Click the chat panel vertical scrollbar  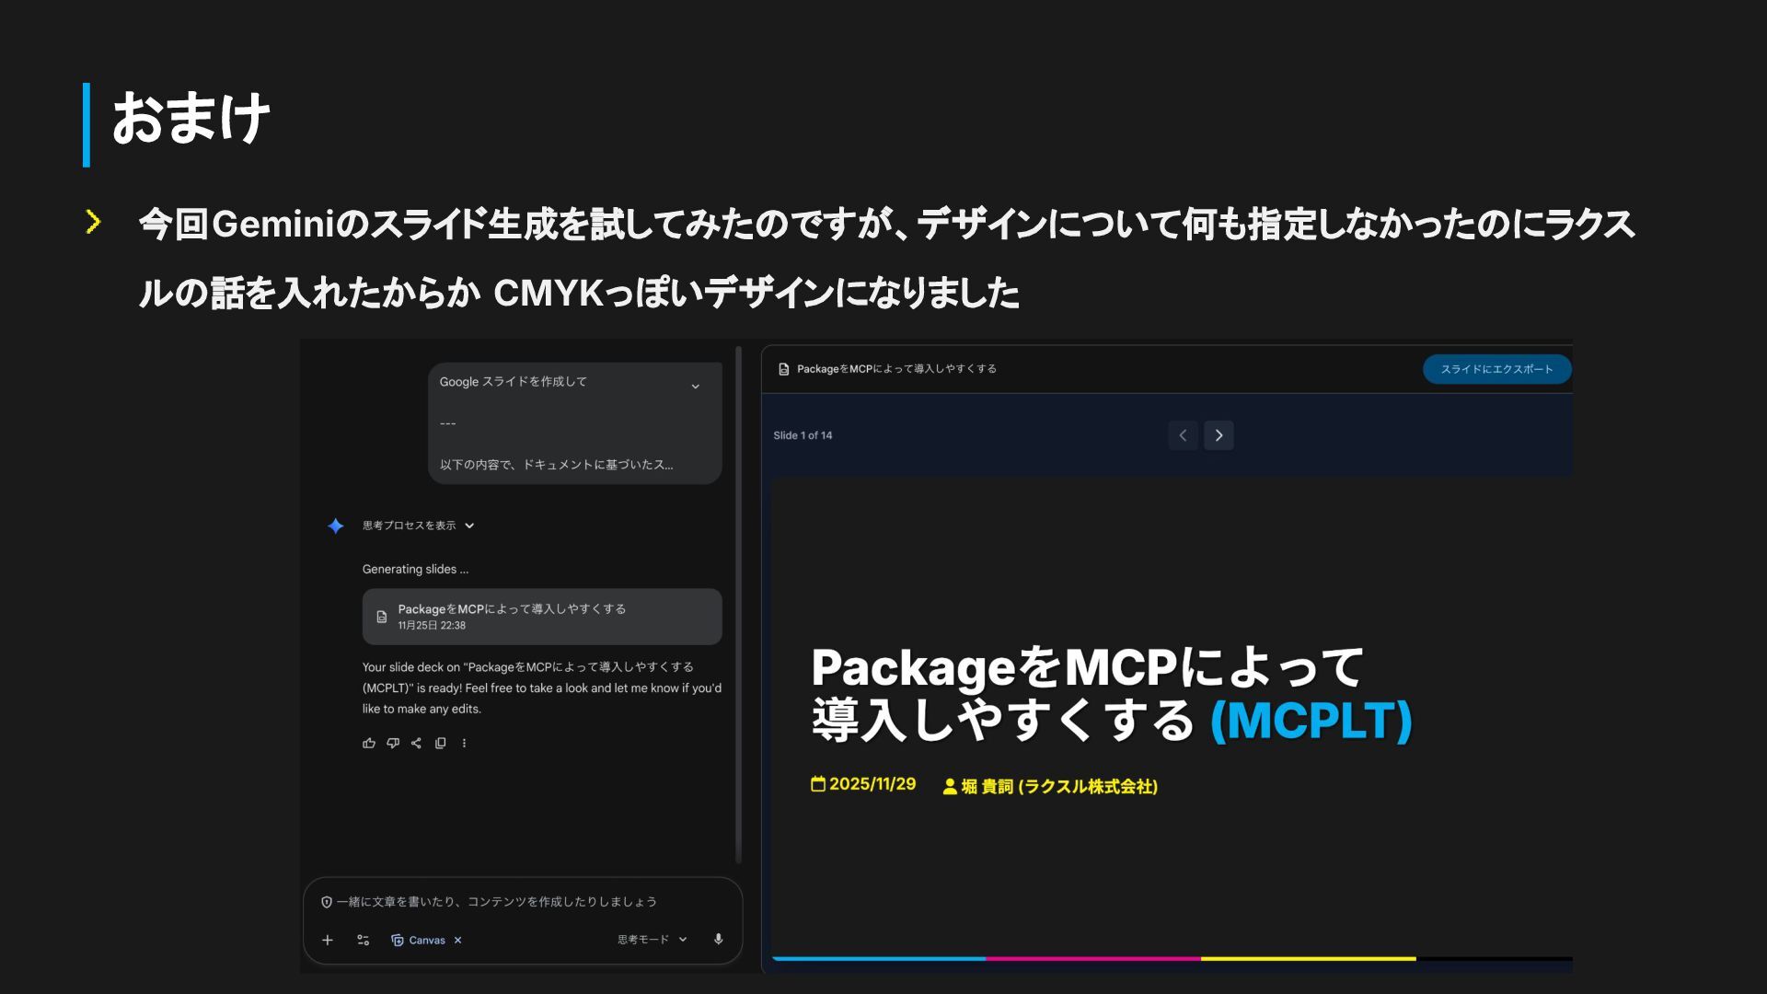point(738,603)
